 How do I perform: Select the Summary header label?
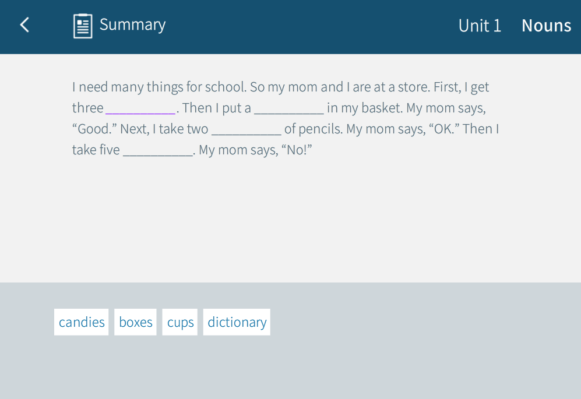[x=132, y=24]
